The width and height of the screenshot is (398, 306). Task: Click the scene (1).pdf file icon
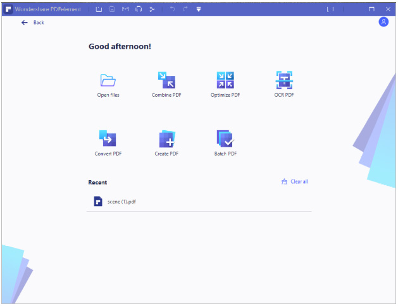point(98,202)
